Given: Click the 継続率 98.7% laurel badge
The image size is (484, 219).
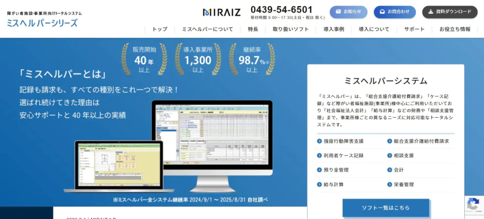Looking at the screenshot, I should coord(252,59).
